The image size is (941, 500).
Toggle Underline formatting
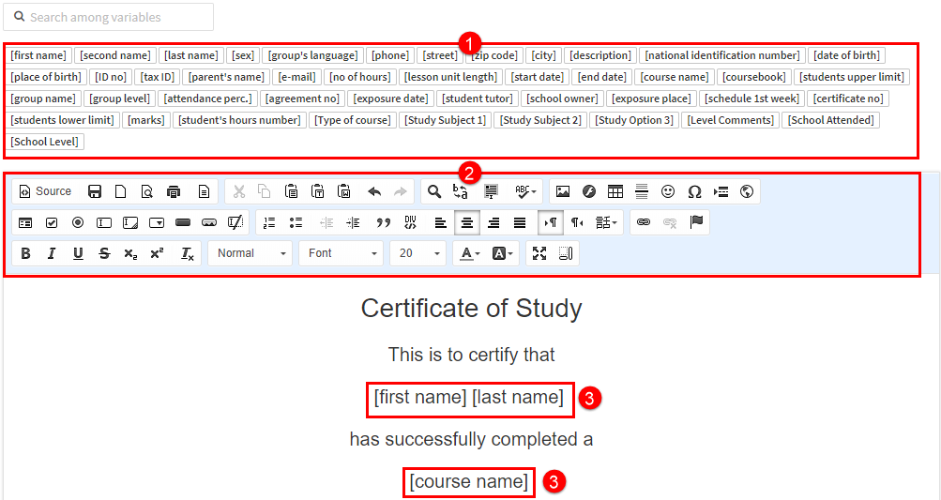pos(78,253)
